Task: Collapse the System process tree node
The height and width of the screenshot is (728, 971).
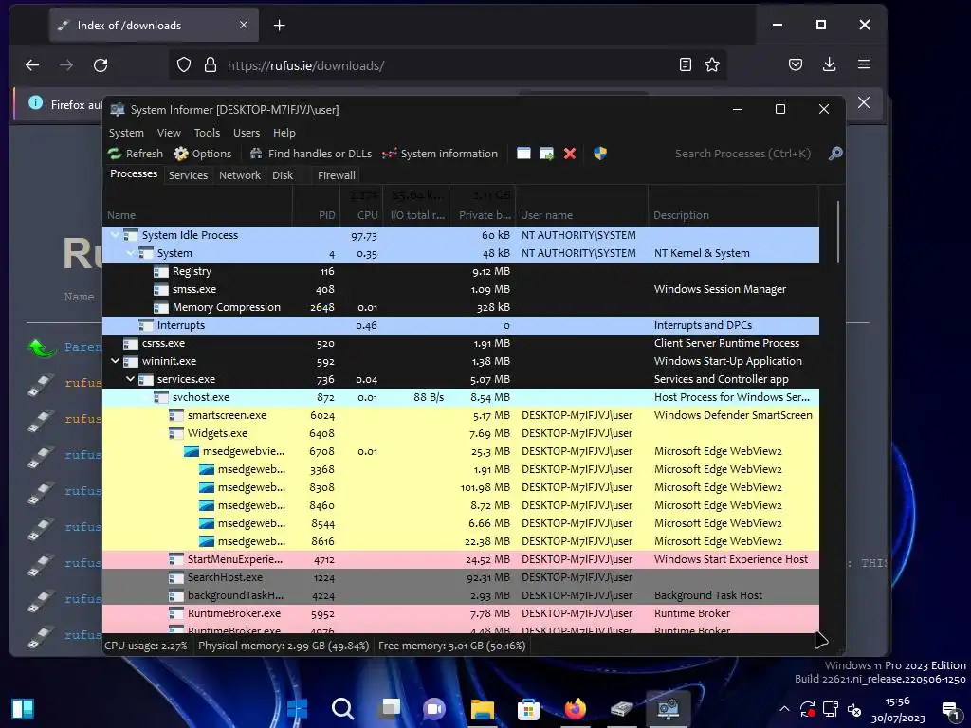Action: 131,253
